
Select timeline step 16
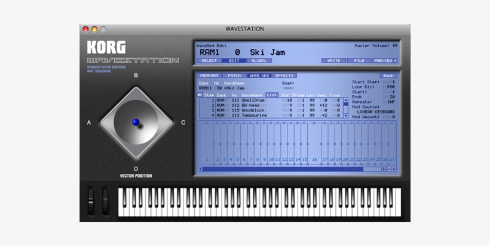[x=314, y=160]
